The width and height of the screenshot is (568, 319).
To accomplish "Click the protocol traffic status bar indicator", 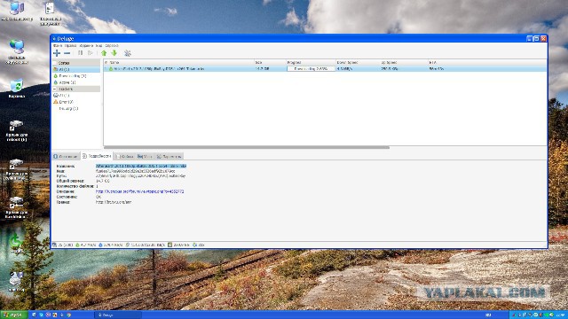I will pos(145,245).
